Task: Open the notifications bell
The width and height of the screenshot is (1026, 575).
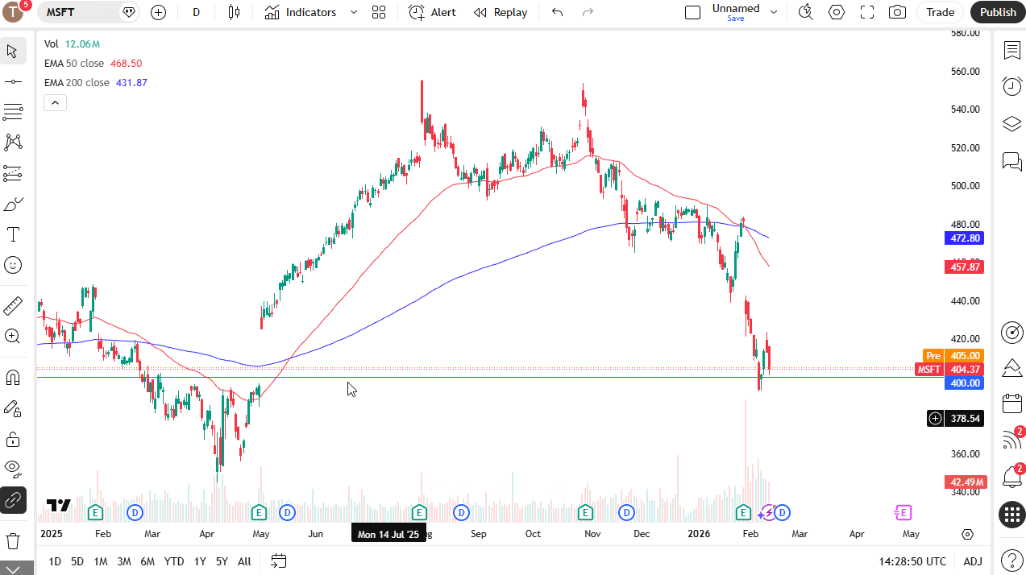Action: (x=1012, y=477)
